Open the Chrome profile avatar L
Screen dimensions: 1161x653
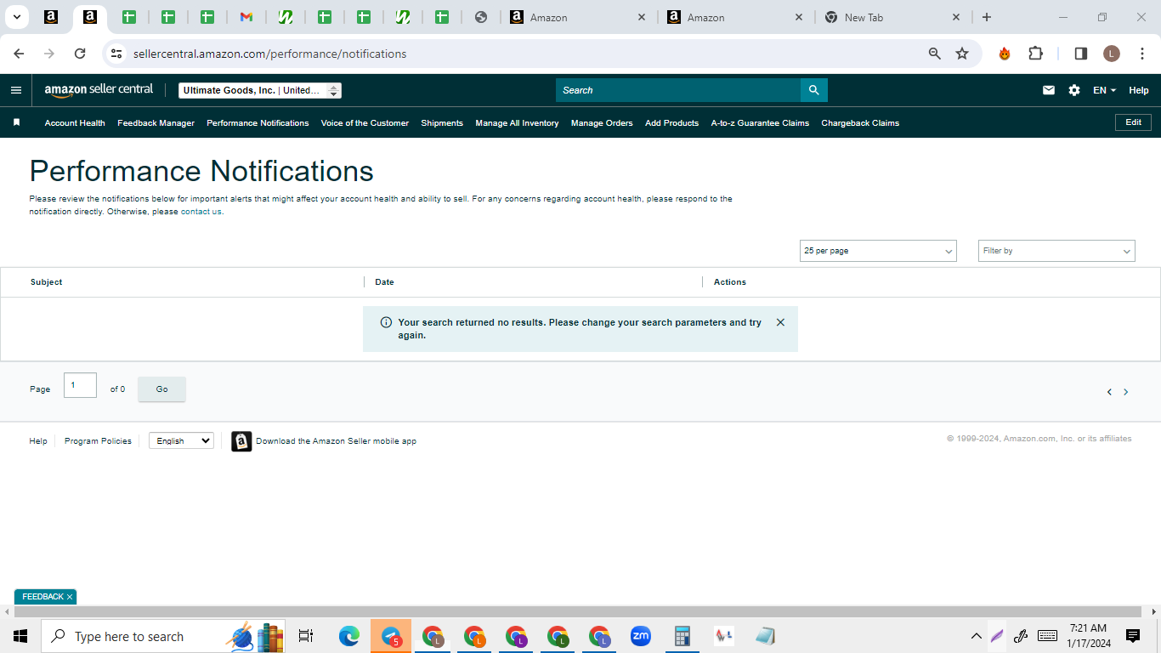pyautogui.click(x=1112, y=54)
